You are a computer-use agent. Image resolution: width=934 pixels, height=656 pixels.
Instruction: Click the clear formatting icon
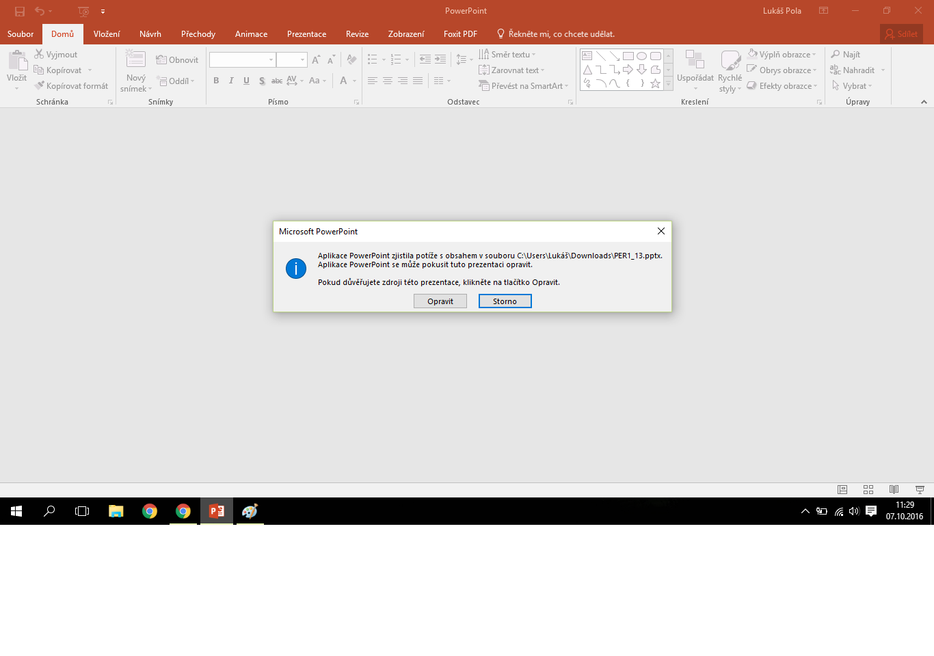[351, 59]
